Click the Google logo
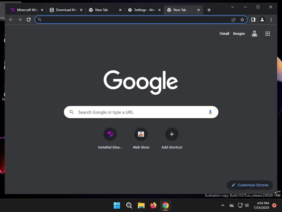The image size is (282, 212). [141, 82]
